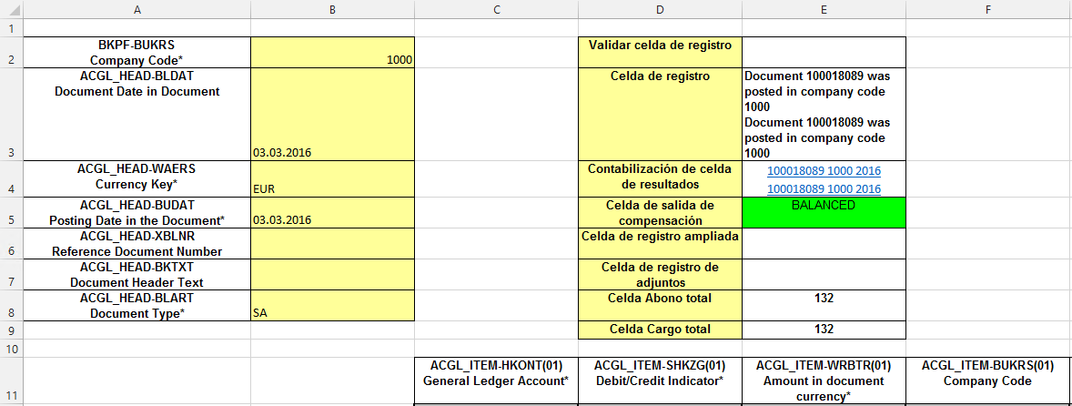
Task: Click the green BALANCED cell
Action: [824, 212]
